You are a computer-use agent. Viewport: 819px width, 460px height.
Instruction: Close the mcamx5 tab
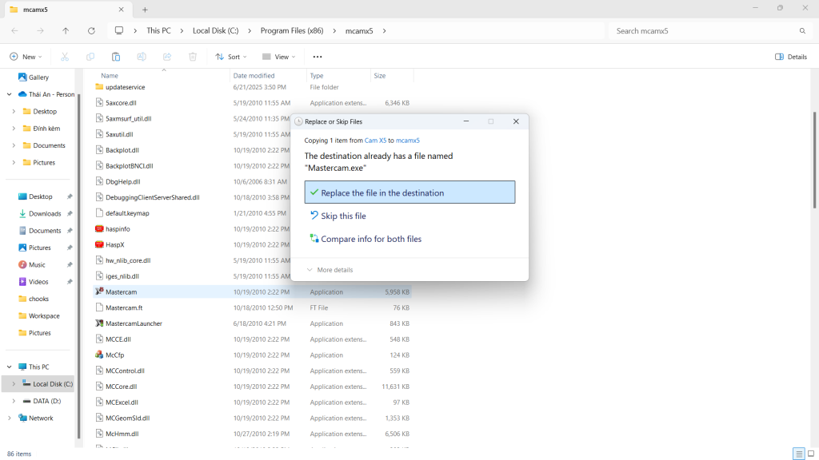122,10
